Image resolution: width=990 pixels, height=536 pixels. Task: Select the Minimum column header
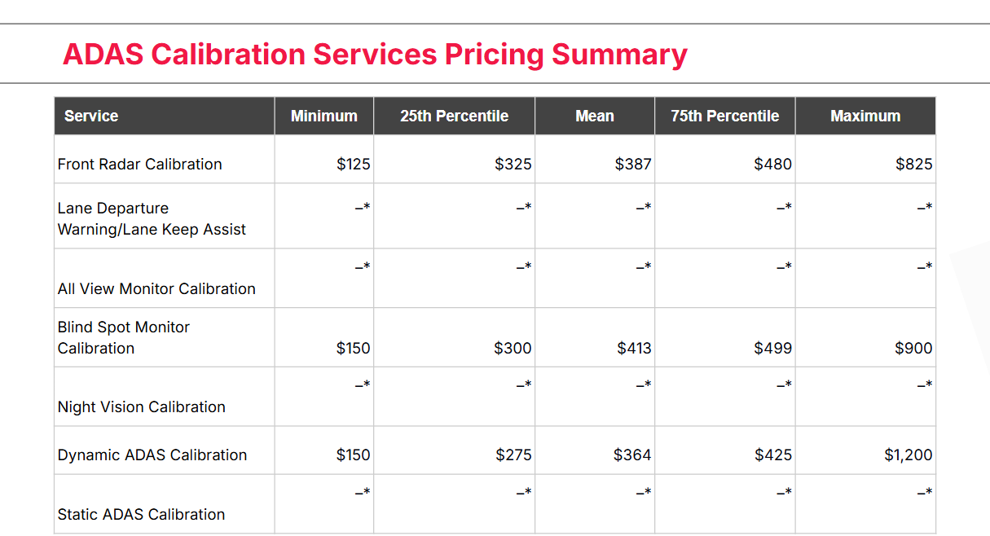coord(323,116)
